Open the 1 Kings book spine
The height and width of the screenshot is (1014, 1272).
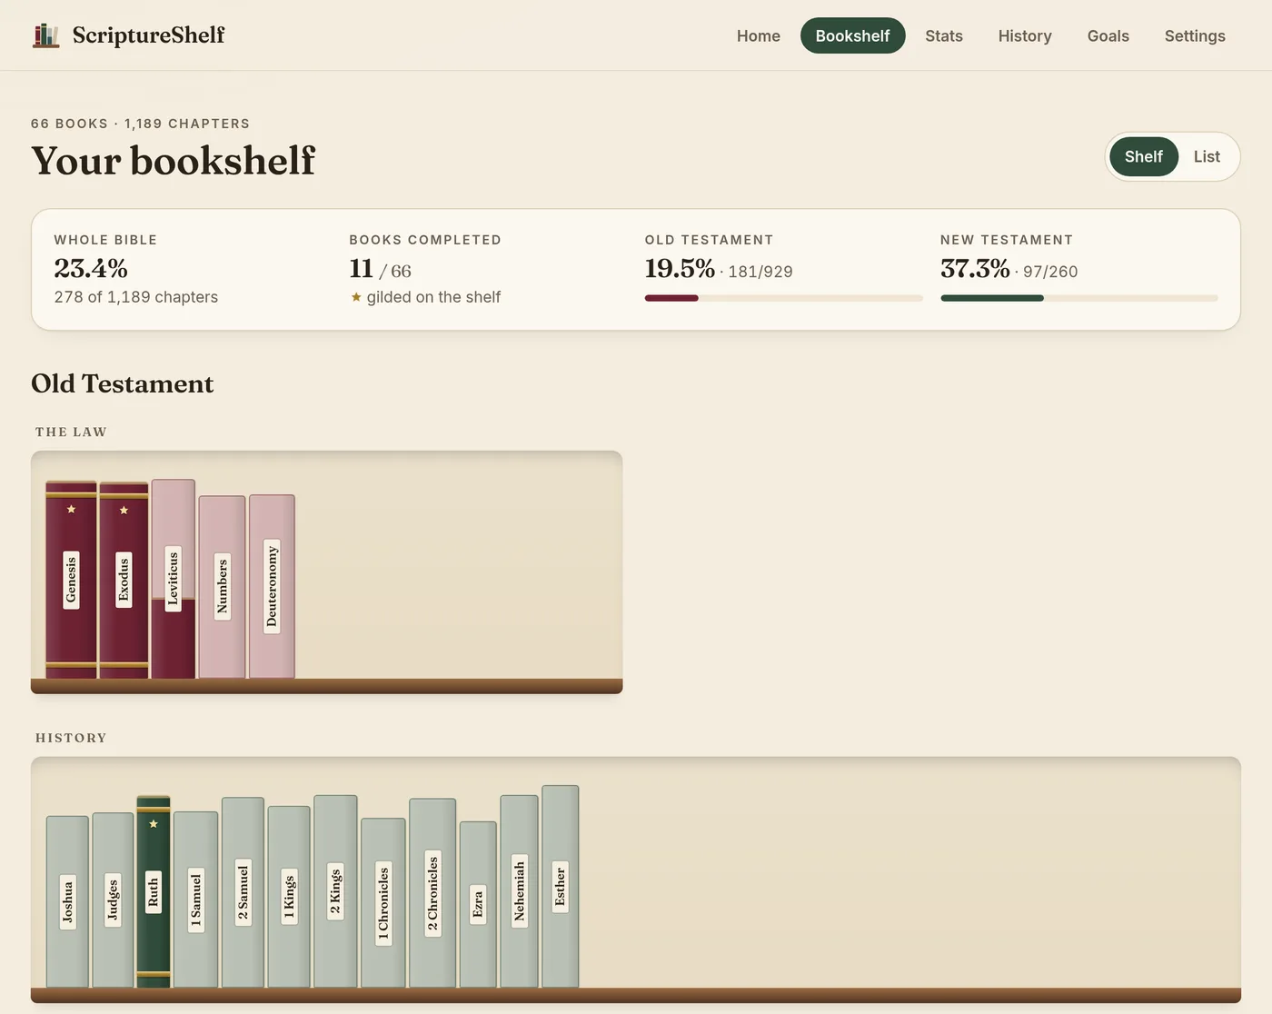[289, 897]
